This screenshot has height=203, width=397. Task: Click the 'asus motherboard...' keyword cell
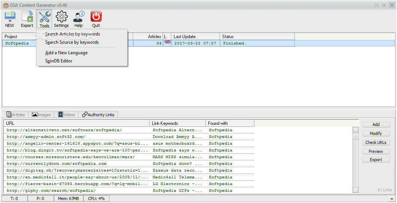click(x=177, y=144)
